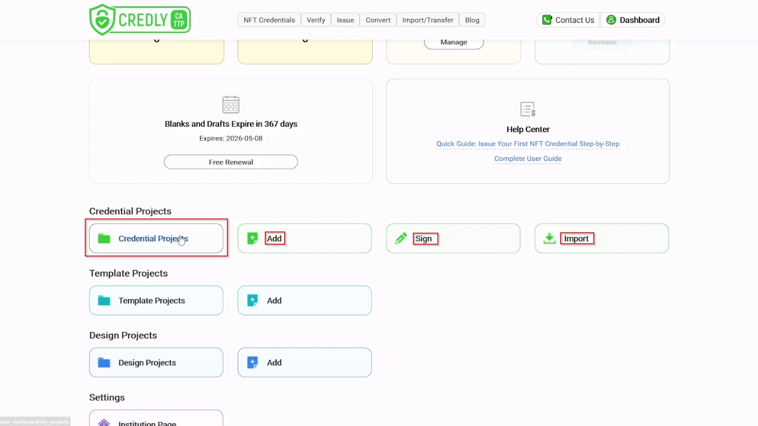Viewport: 758px width, 426px height.
Task: Click the 'Expires: 2026-05-08' text
Action: [x=231, y=138]
